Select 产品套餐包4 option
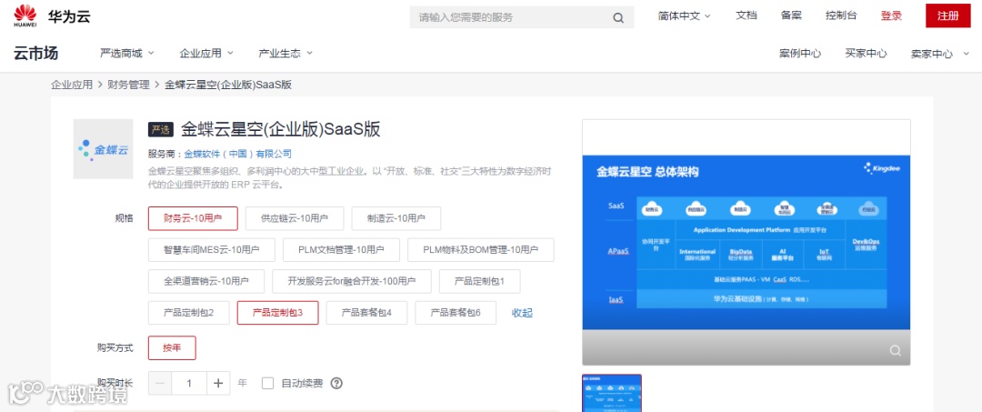Image resolution: width=982 pixels, height=412 pixels. [366, 313]
